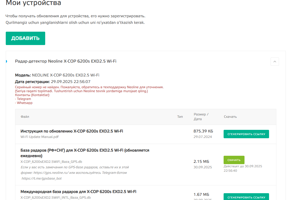This screenshot has height=200, width=291.
Task: Click the Действует до 30.09.2025 22:56:40 note
Action: pyautogui.click(x=243, y=168)
